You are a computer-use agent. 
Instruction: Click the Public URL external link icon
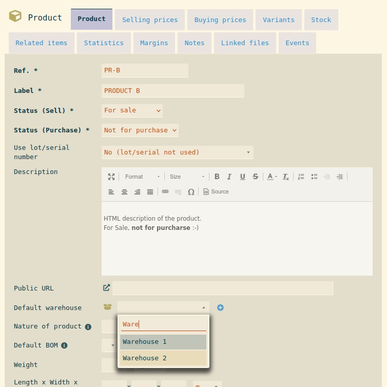(106, 288)
